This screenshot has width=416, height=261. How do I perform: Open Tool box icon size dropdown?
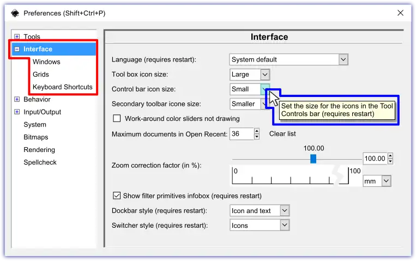[x=250, y=74]
